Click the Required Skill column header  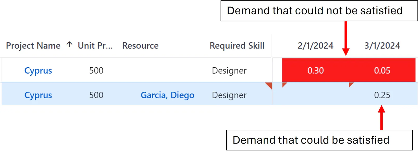[237, 46]
